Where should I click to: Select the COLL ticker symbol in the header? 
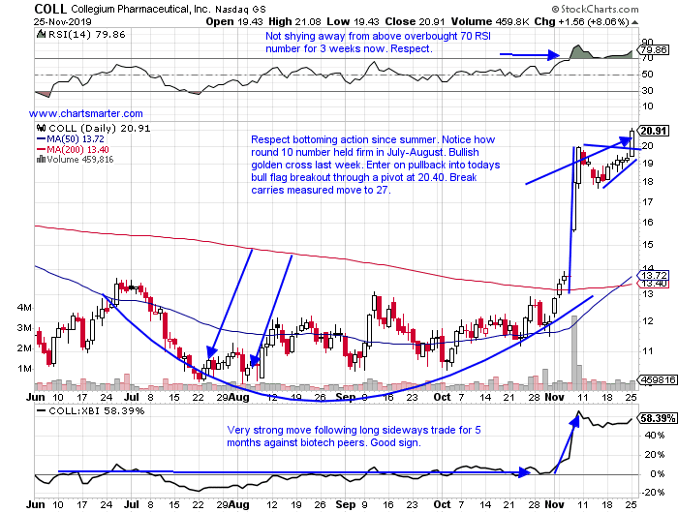point(50,9)
